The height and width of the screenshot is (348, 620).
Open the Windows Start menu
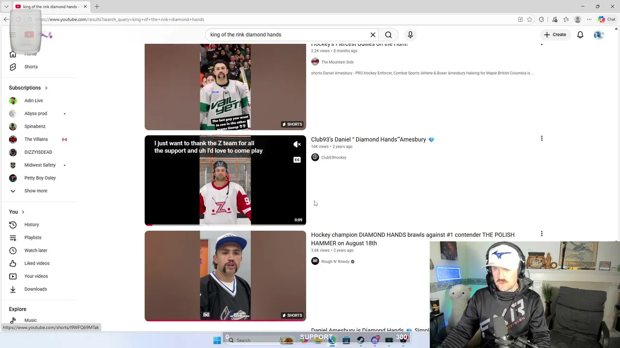[x=217, y=340]
